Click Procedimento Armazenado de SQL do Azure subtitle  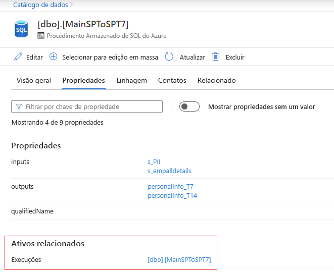click(107, 36)
